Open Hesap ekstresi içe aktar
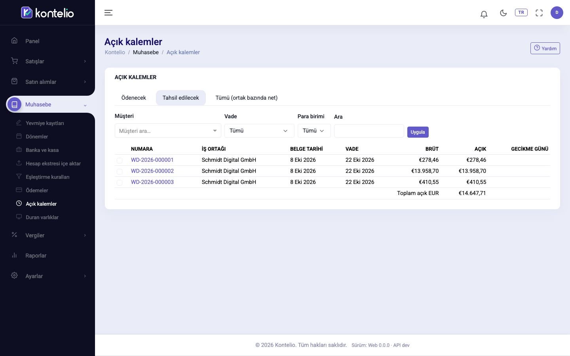The image size is (570, 356). (53, 163)
